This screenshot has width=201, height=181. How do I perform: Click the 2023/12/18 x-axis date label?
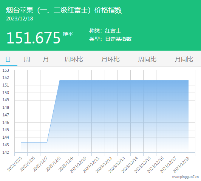click(181, 165)
